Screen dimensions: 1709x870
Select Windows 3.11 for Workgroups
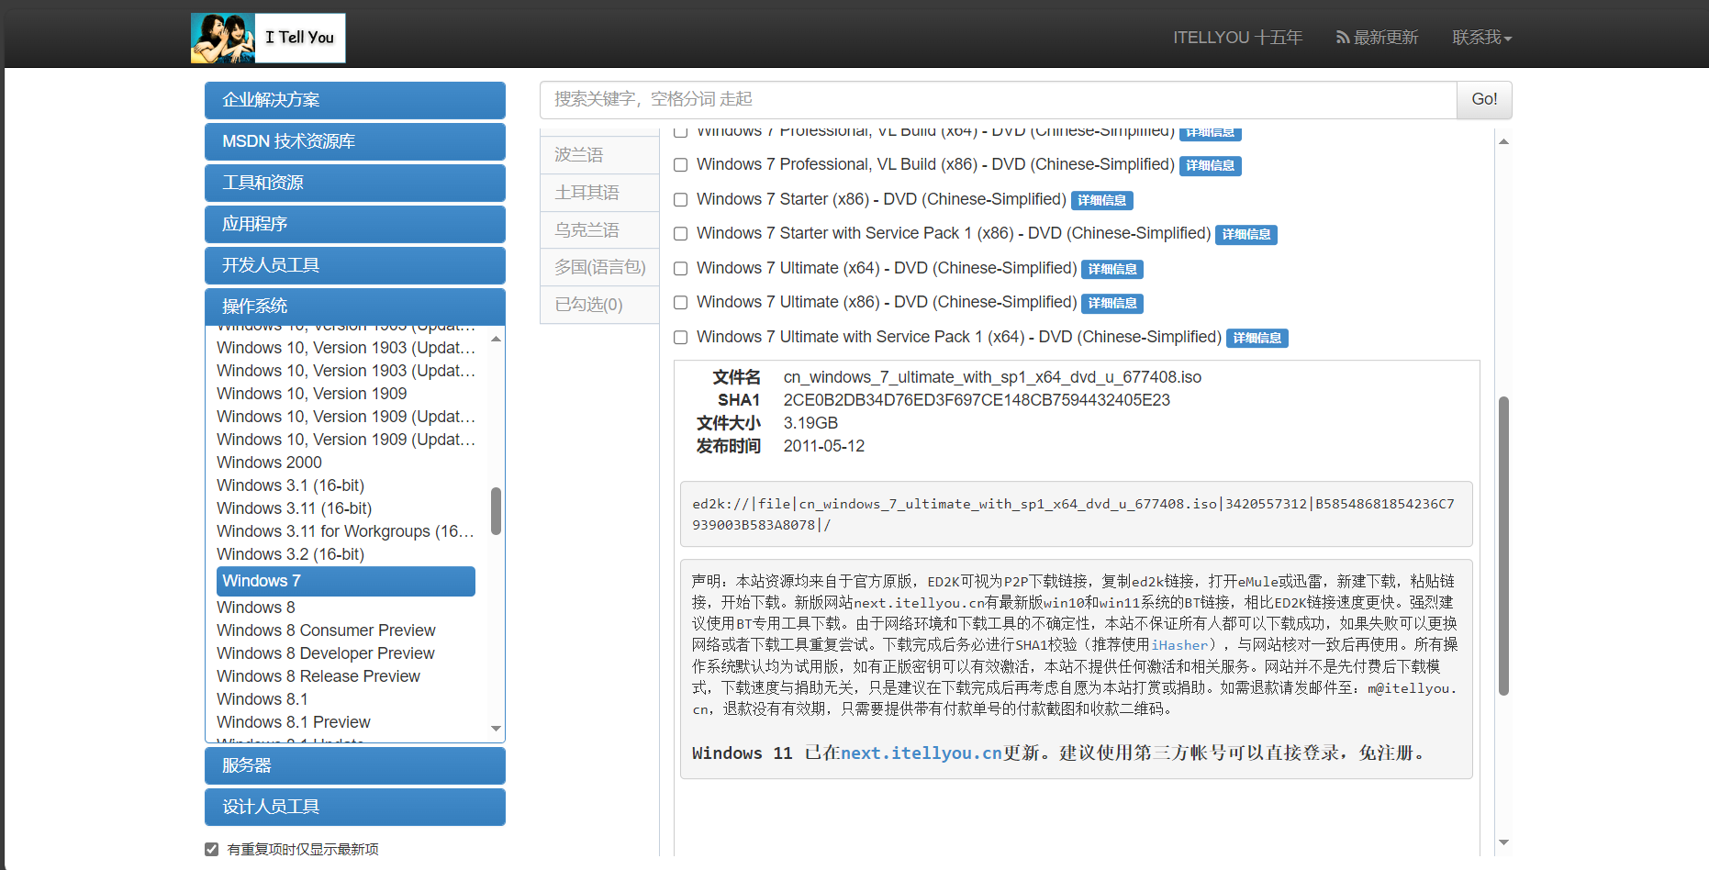pyautogui.click(x=346, y=531)
